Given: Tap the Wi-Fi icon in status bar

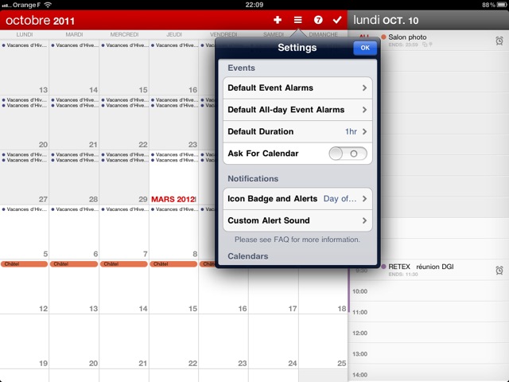Looking at the screenshot, I should pos(48,5).
